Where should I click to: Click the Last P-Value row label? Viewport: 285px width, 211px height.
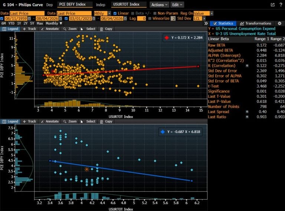[x=219, y=102]
